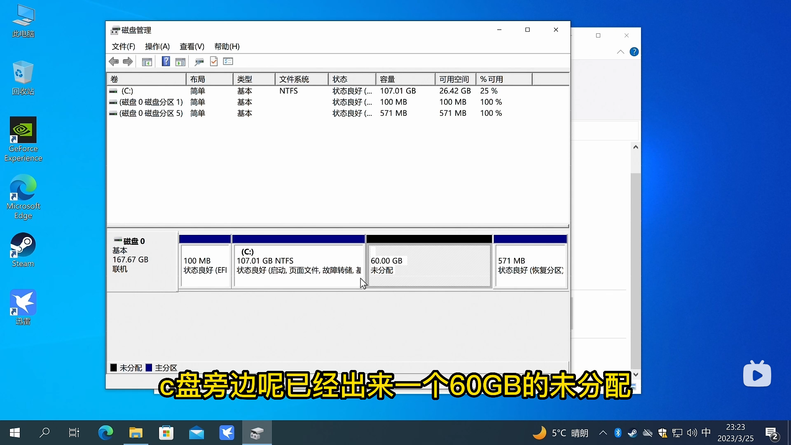Click the scroll down arrow in background window
The width and height of the screenshot is (791, 445).
[636, 375]
